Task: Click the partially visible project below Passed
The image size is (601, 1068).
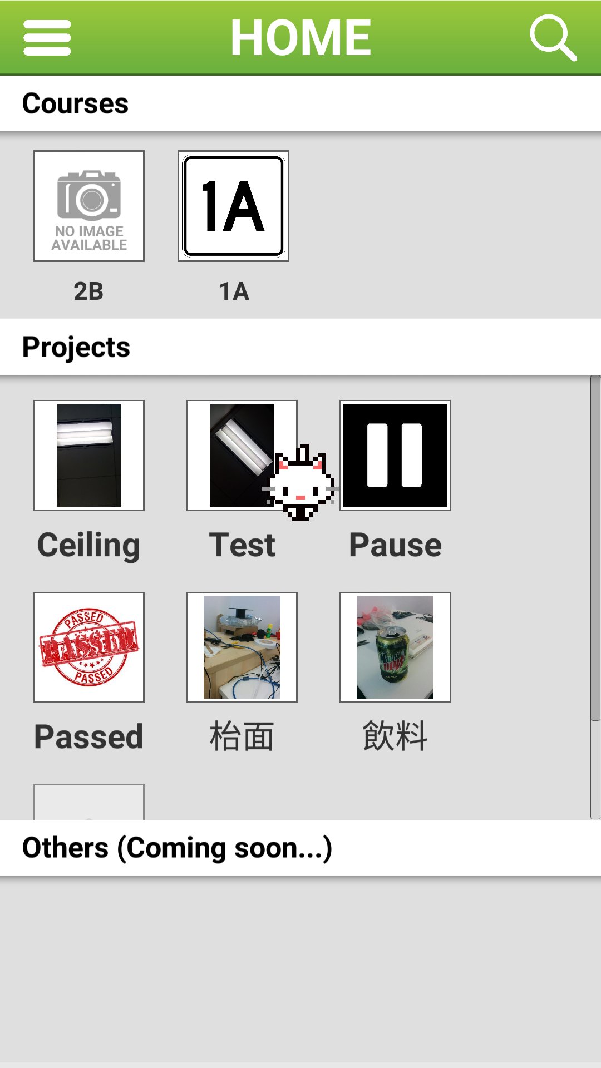Action: pyautogui.click(x=89, y=802)
